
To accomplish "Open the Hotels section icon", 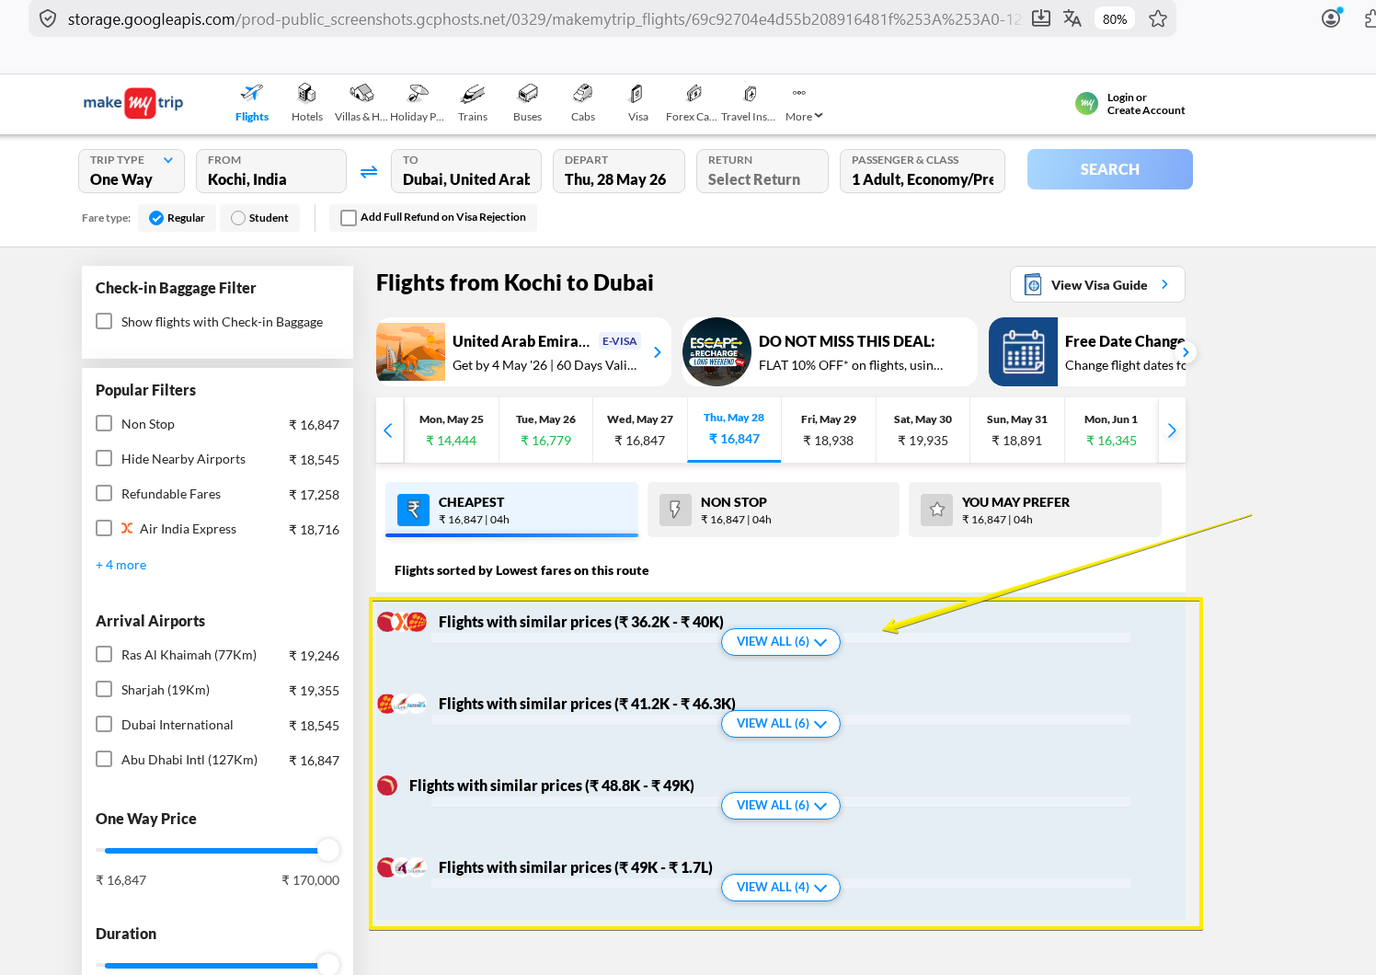I will tap(306, 94).
